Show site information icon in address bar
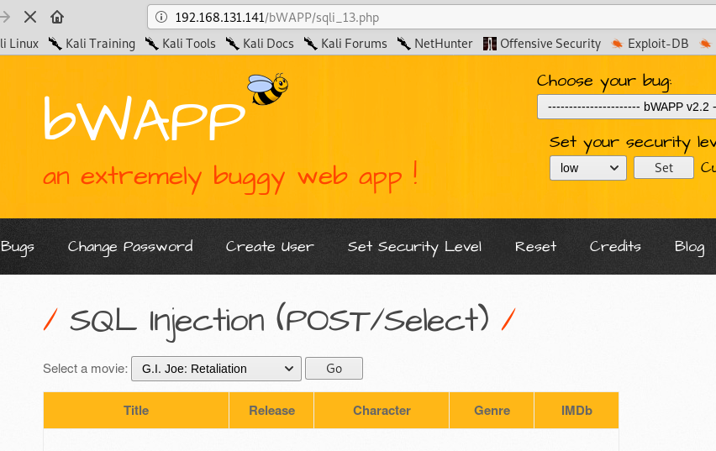The width and height of the screenshot is (716, 451). (x=161, y=18)
